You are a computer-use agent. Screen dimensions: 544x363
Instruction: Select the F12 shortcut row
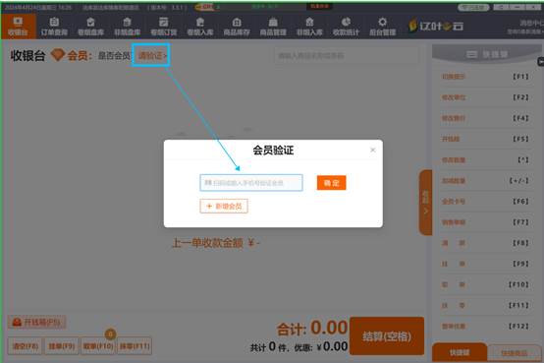coord(485,327)
